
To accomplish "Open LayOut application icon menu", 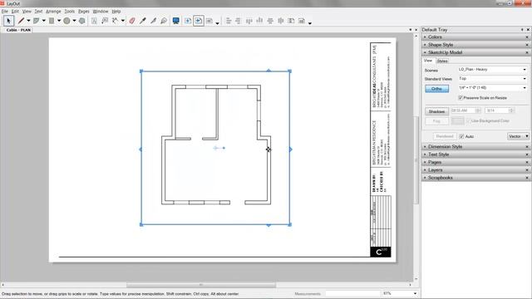I will point(2,3).
